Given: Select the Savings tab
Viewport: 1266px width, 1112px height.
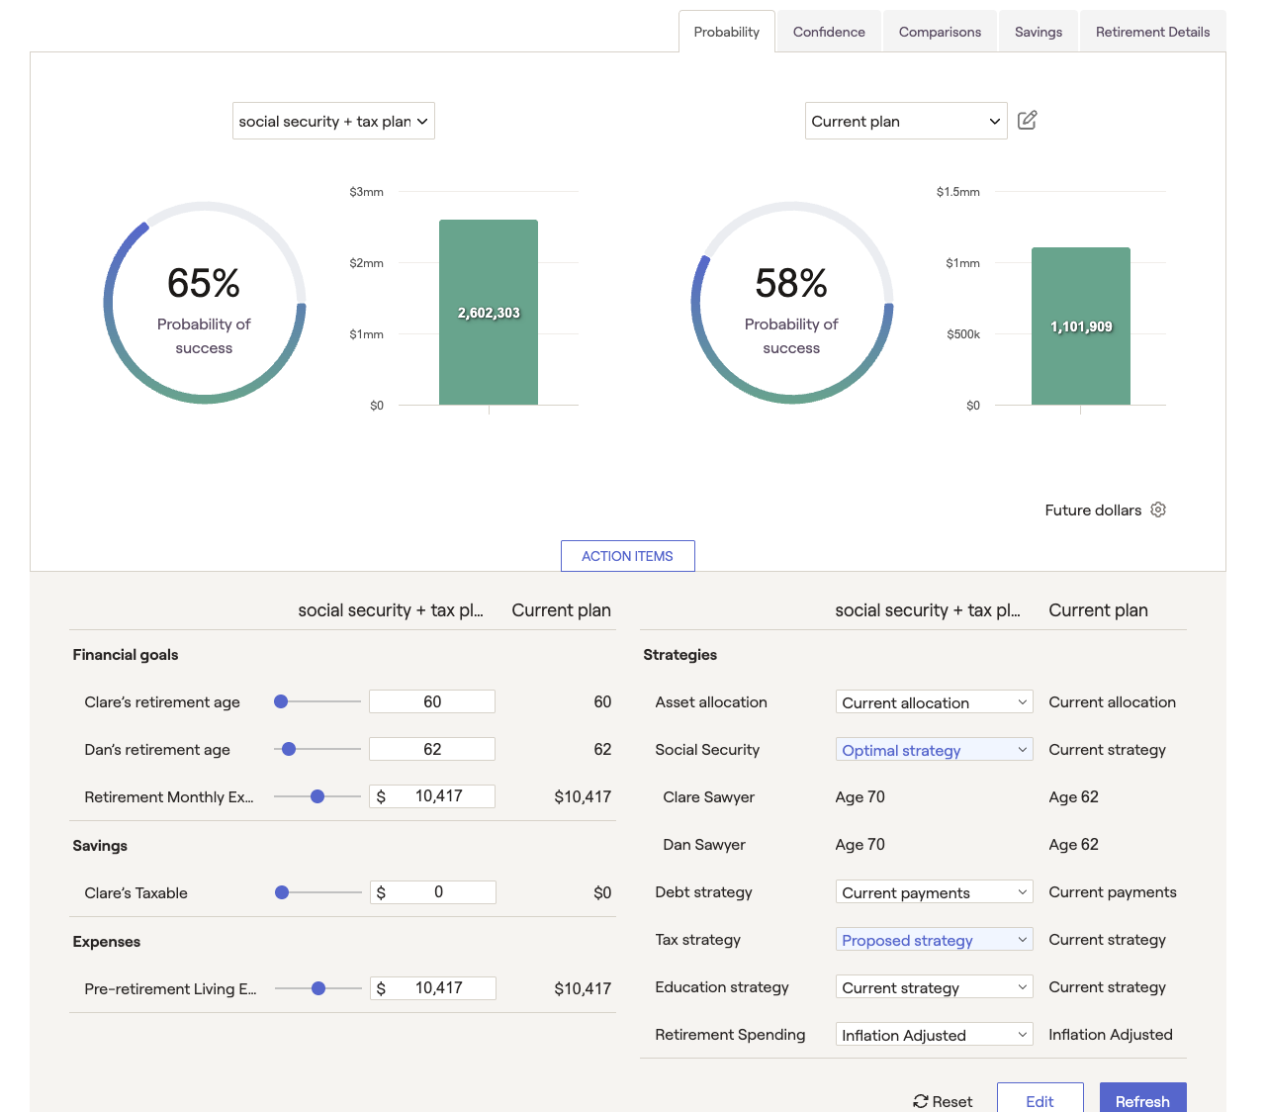Looking at the screenshot, I should (1039, 32).
